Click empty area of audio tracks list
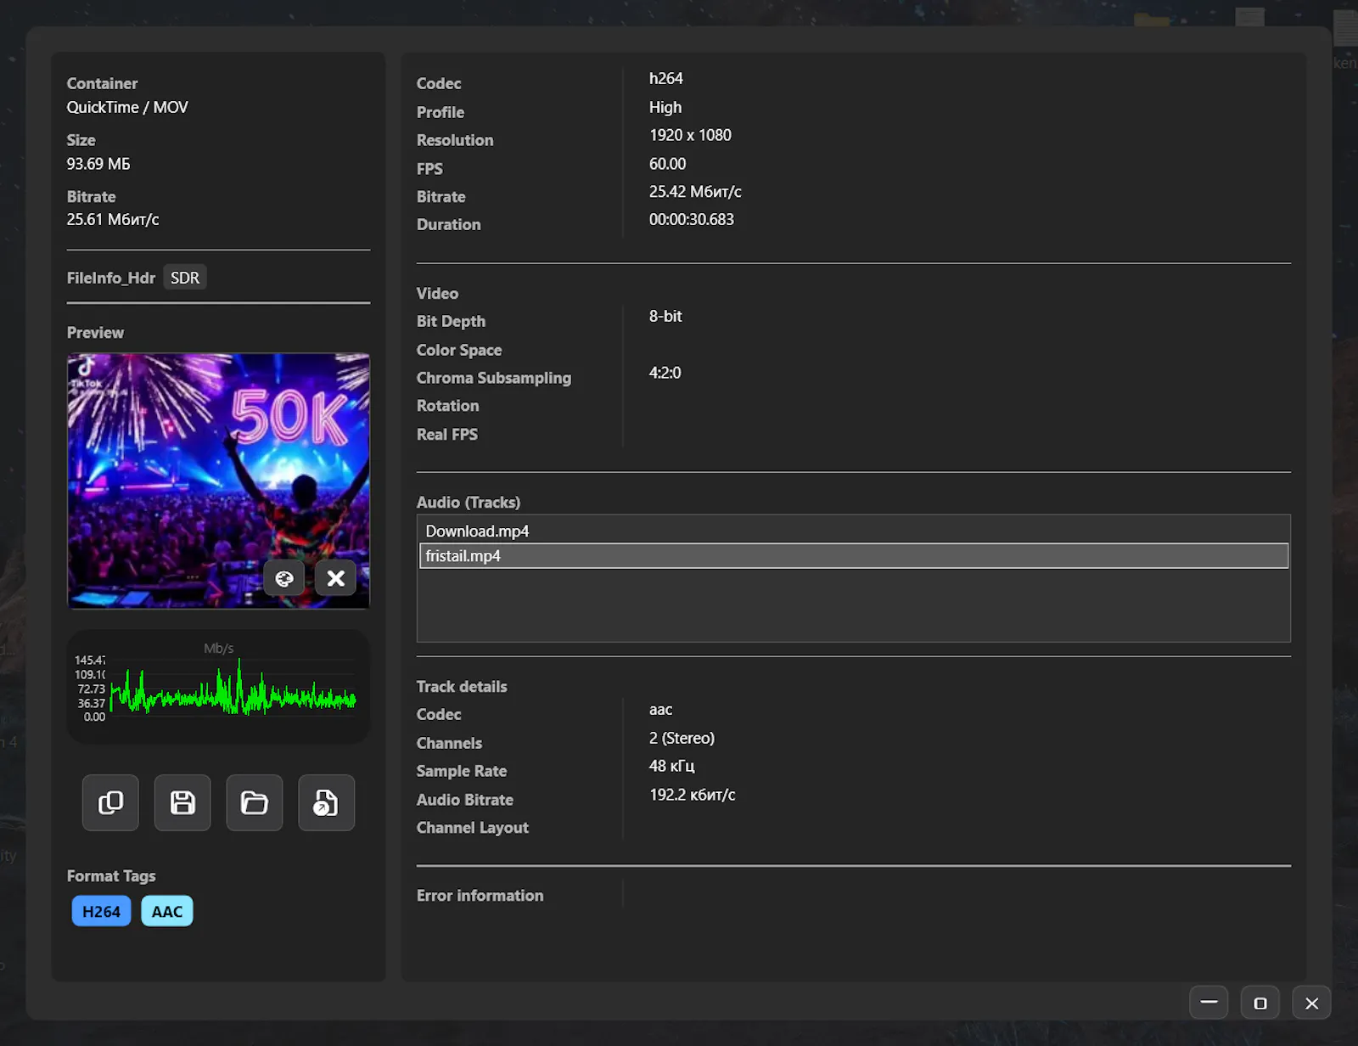Screen dimensions: 1358x1046 [x=854, y=605]
